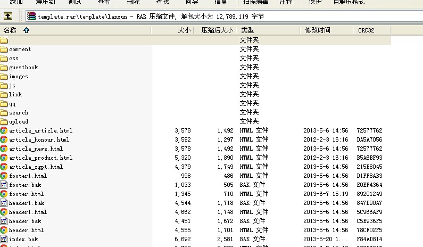The image size is (423, 247).
Task: Click the upload folder icon
Action: pyautogui.click(x=4, y=121)
